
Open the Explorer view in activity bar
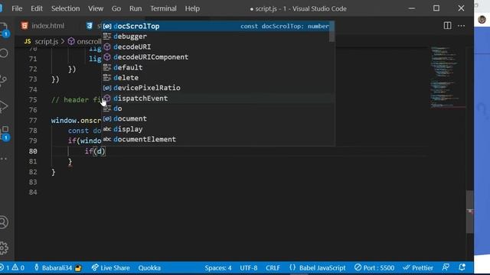point(4,29)
